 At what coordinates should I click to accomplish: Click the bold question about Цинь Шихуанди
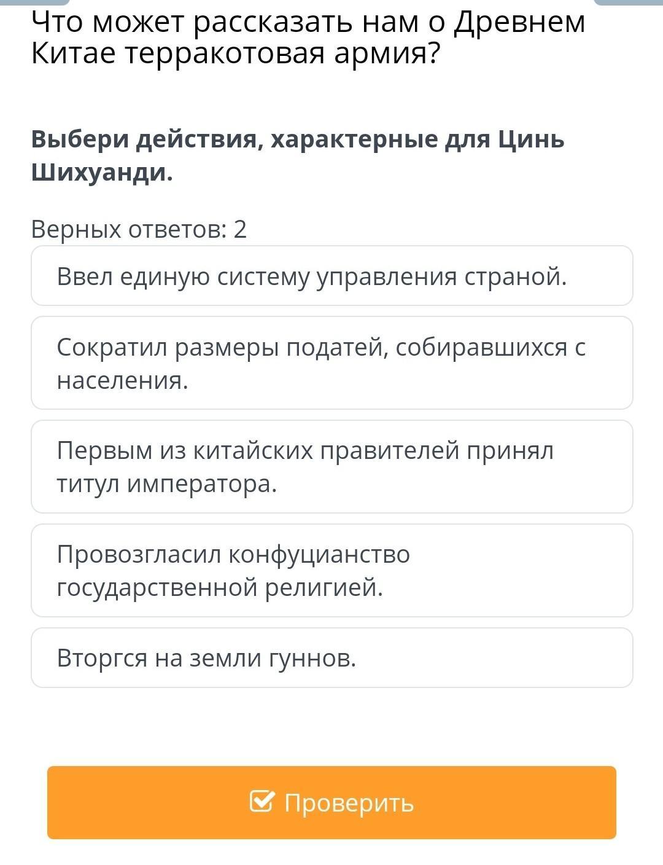[x=298, y=156]
